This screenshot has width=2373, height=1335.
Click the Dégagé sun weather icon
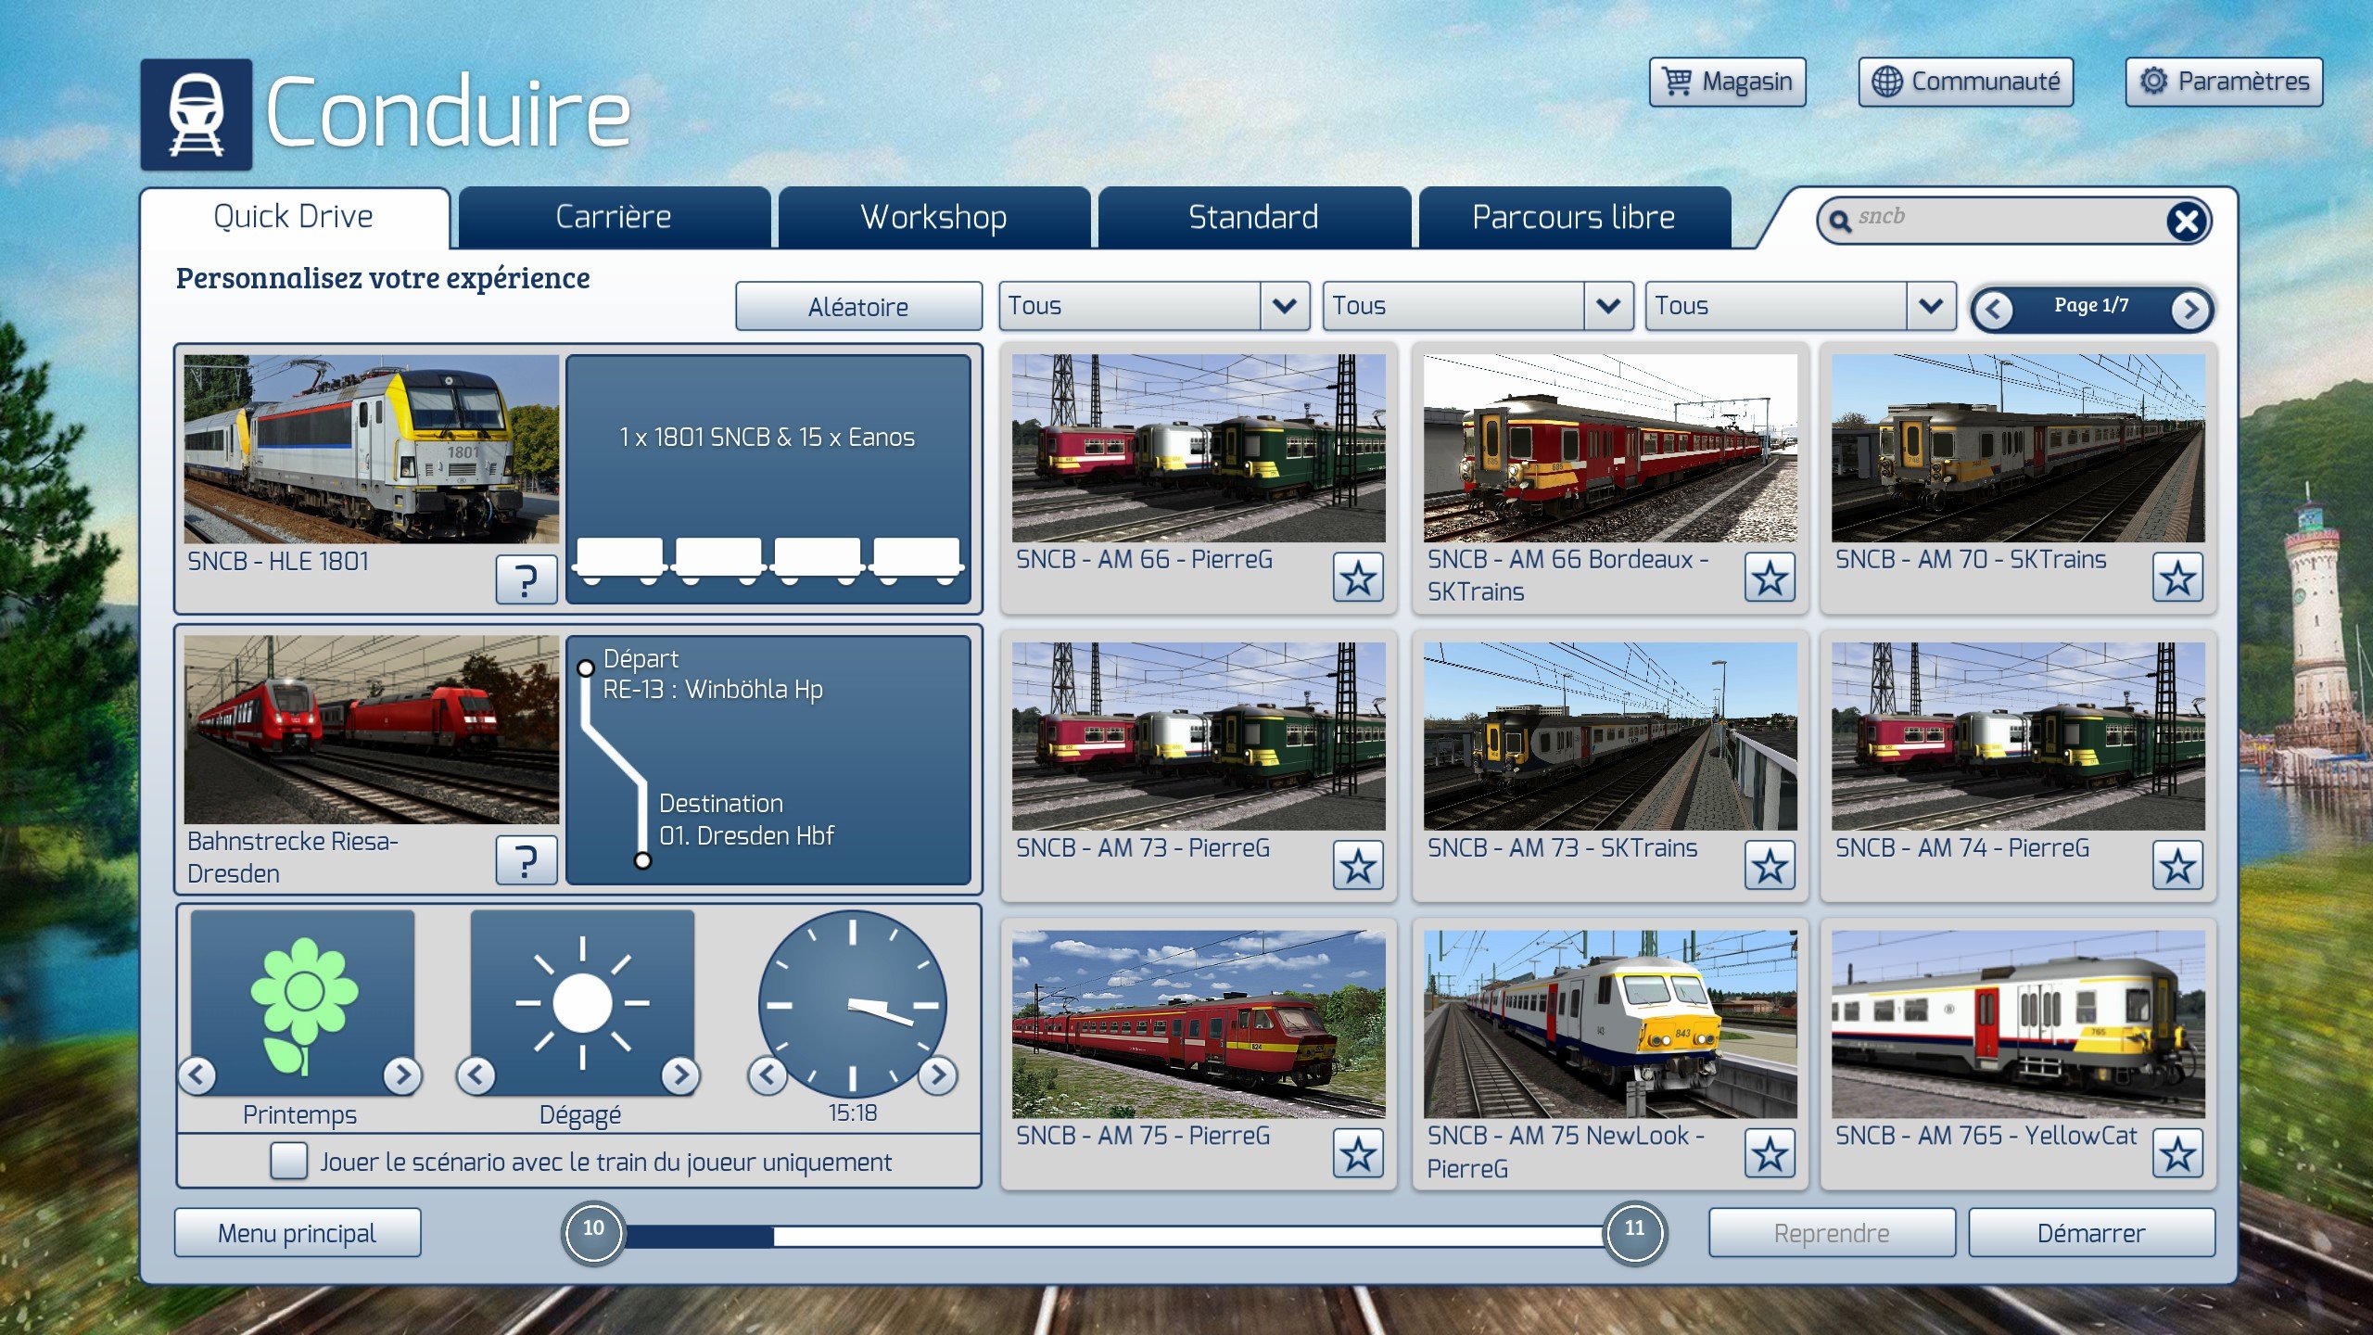pyautogui.click(x=582, y=1003)
